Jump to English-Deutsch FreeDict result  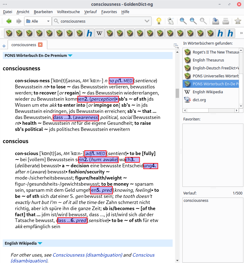[211, 68]
